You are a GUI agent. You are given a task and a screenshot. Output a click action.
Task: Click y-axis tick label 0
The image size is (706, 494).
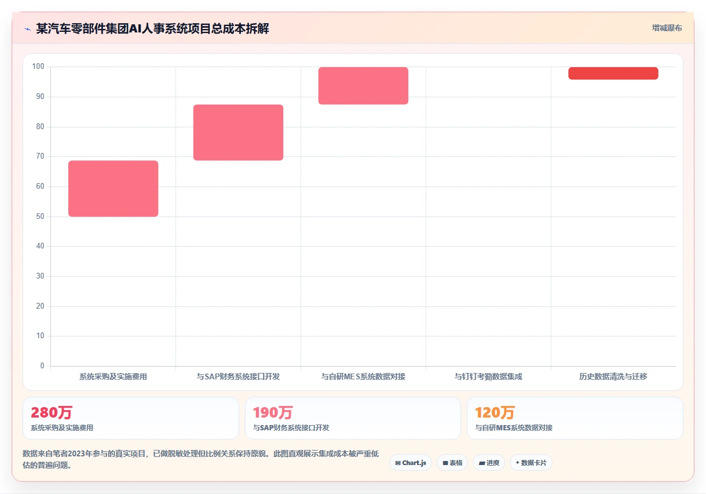tap(42, 366)
